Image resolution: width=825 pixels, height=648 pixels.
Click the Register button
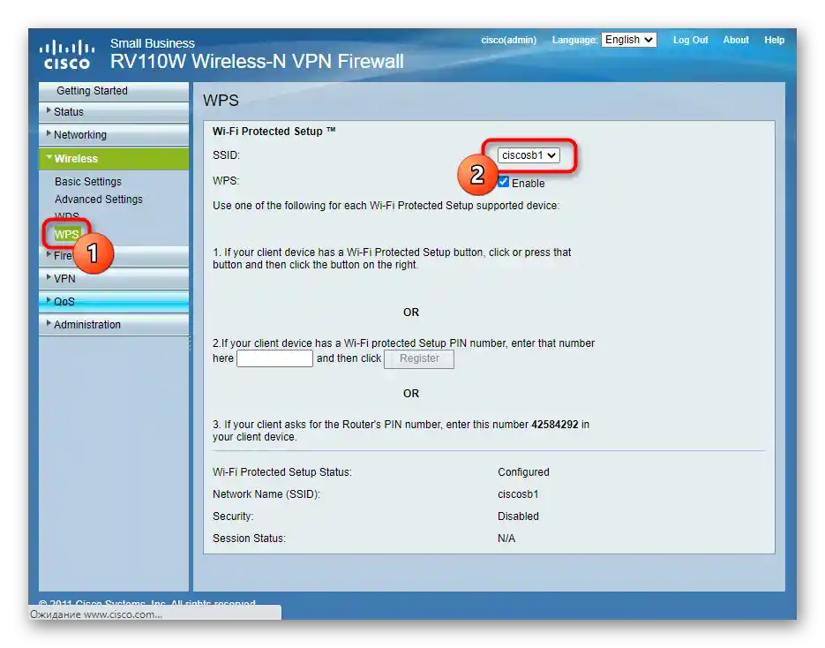[419, 358]
